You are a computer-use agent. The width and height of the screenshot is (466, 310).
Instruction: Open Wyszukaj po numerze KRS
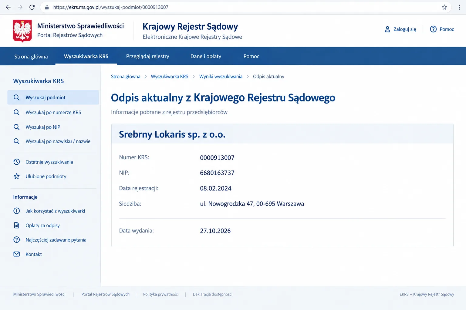point(53,112)
